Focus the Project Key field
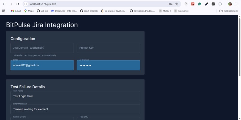The width and height of the screenshot is (241, 120). click(108, 48)
